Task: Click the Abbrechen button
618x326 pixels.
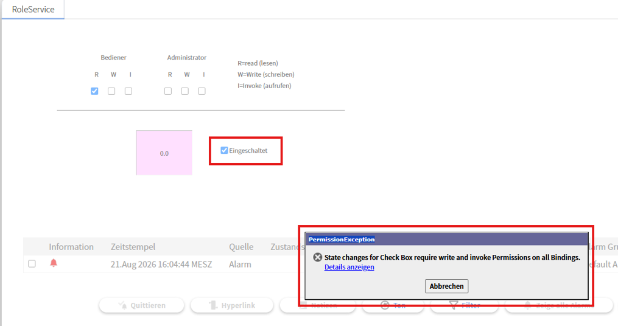Action: click(446, 286)
